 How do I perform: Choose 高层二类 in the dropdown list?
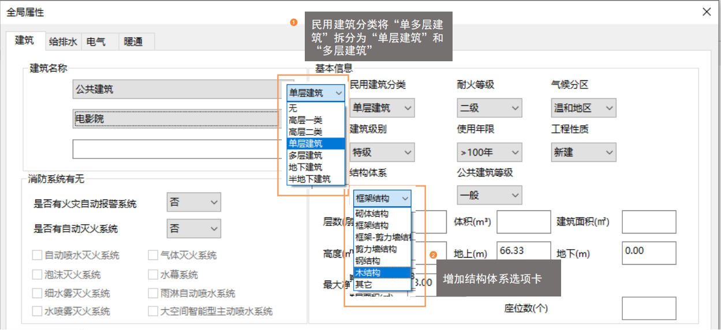[x=316, y=132]
